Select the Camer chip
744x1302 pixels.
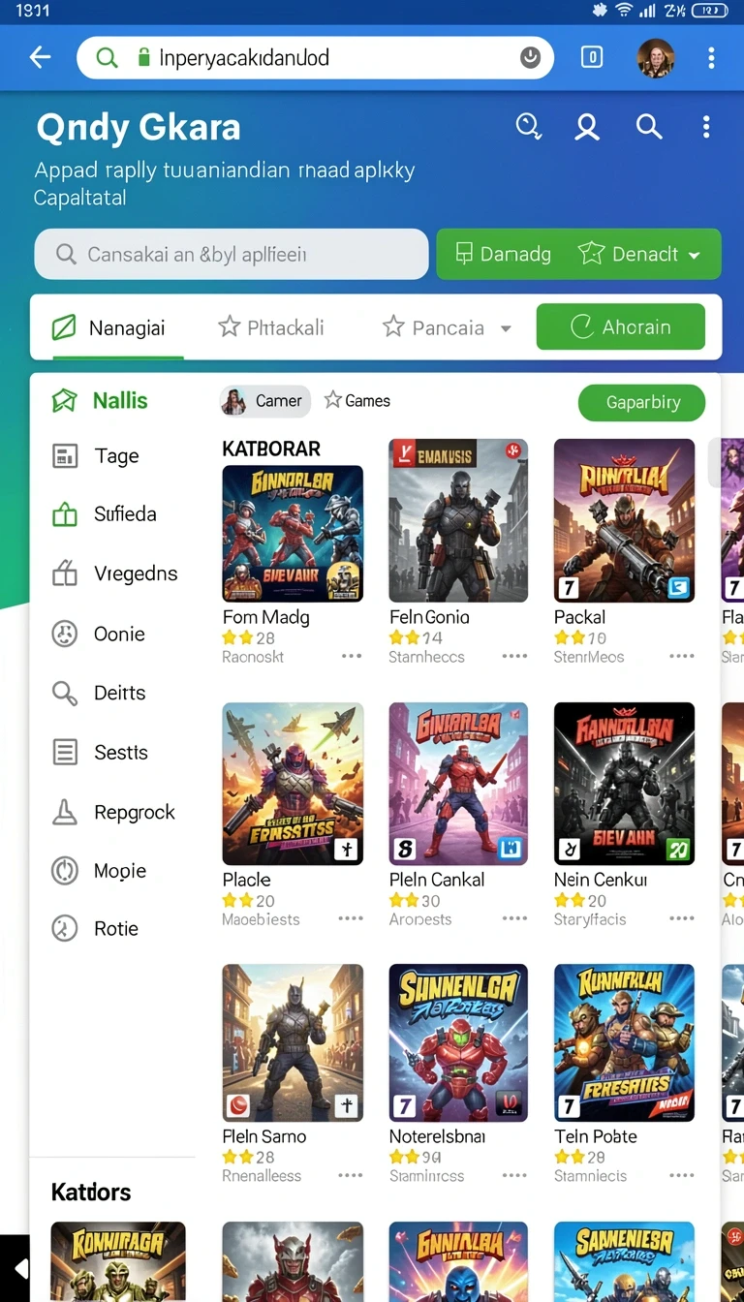click(x=265, y=401)
